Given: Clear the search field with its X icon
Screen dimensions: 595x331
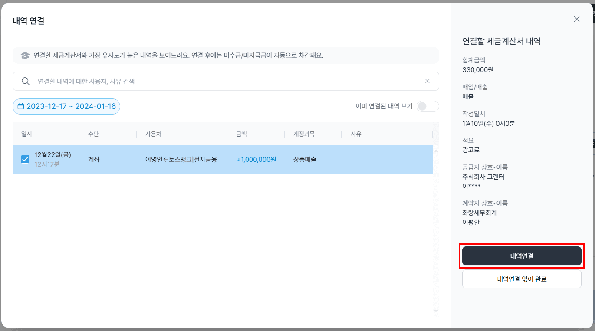Looking at the screenshot, I should 427,81.
